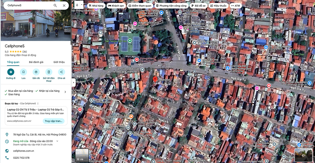
Task: Select the ATM filter chip
Action: pos(235,5)
